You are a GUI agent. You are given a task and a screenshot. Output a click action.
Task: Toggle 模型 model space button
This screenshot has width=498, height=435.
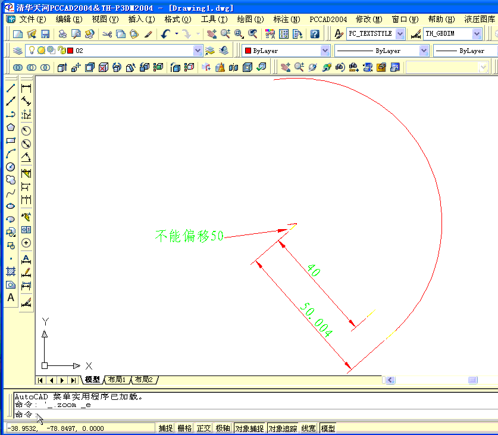coord(328,428)
